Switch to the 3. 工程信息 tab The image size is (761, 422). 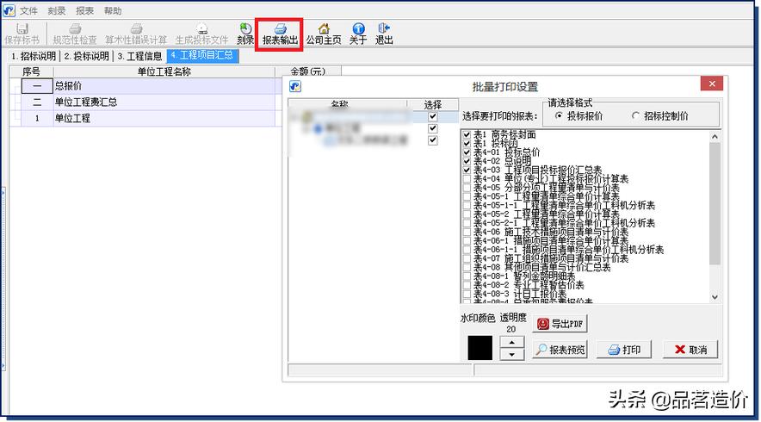(139, 56)
